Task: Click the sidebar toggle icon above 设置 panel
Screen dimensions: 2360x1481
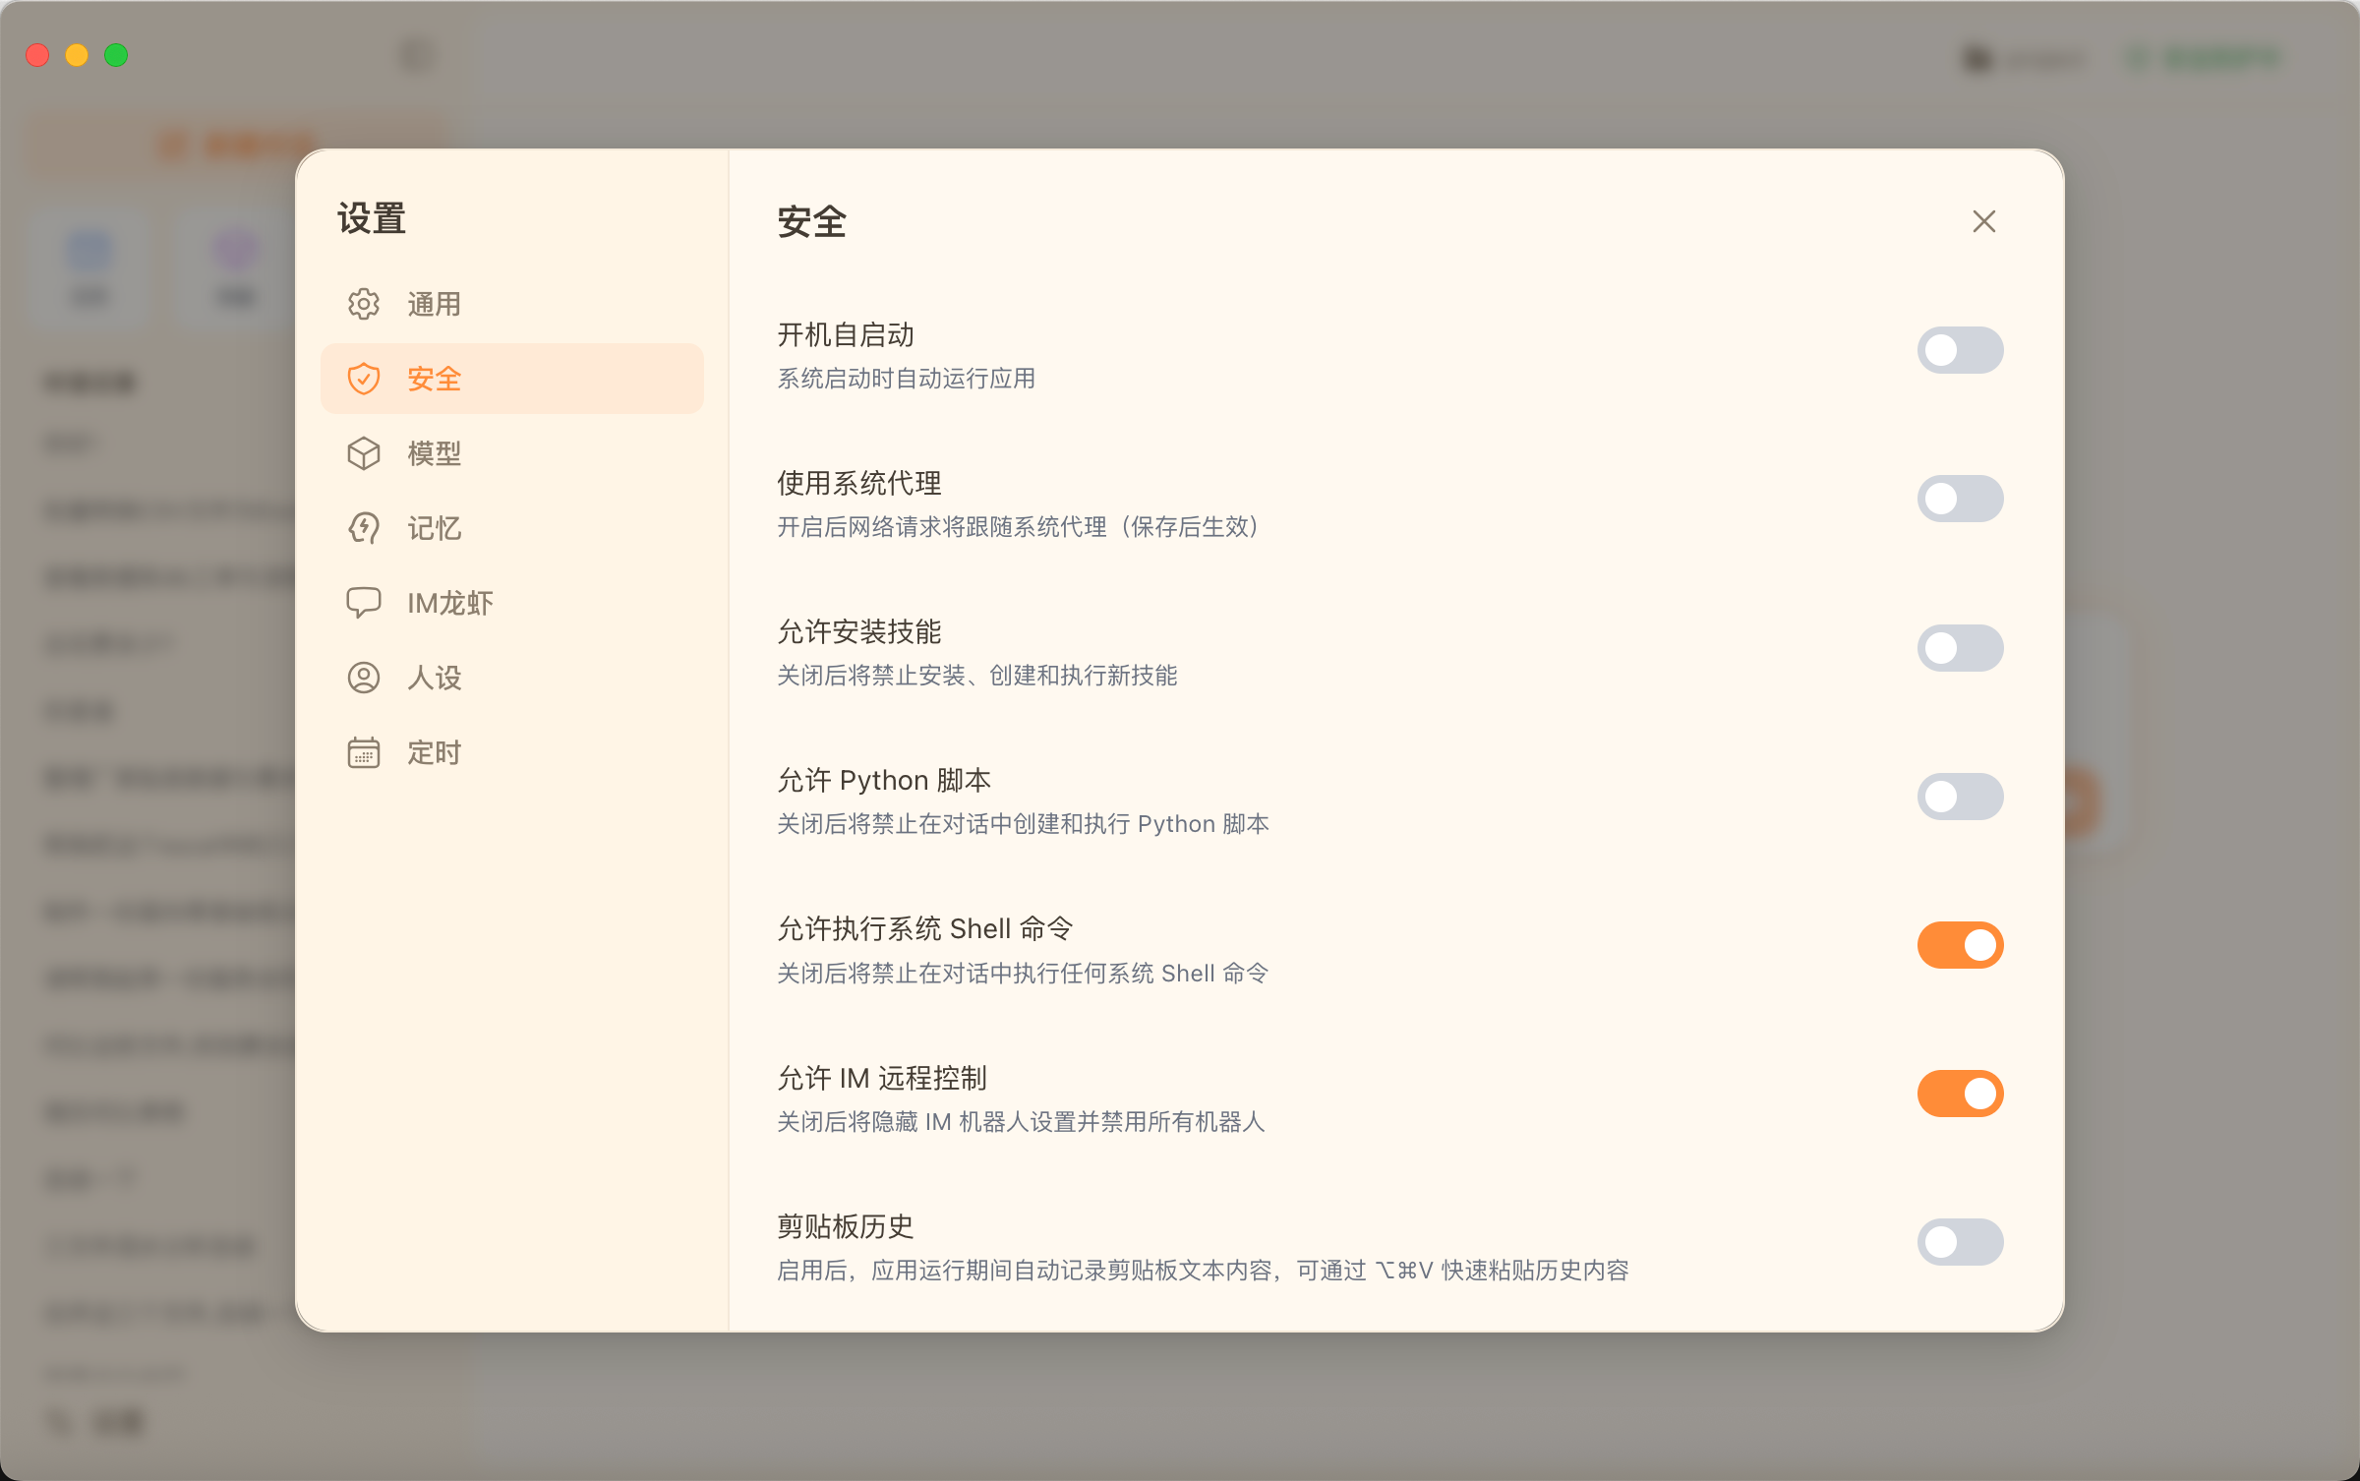Action: [x=416, y=54]
